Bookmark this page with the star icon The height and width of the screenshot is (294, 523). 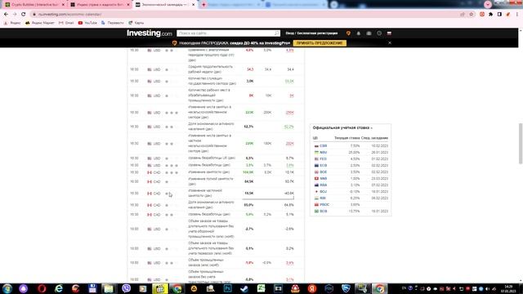(472, 15)
